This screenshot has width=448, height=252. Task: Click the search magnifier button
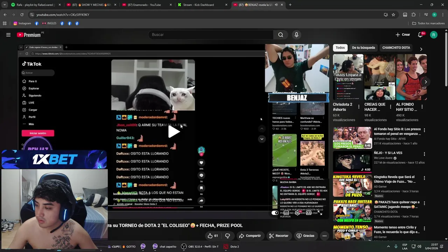(x=281, y=35)
